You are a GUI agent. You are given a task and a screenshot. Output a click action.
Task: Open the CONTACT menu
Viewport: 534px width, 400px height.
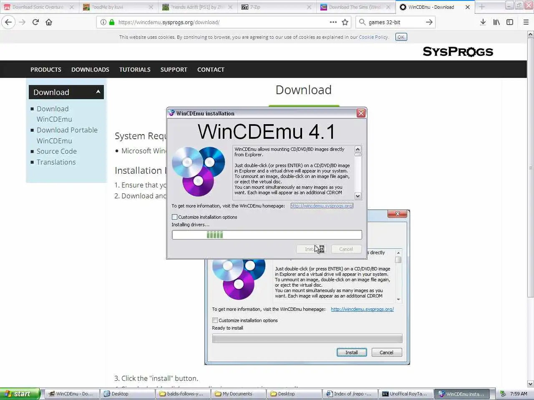(211, 70)
